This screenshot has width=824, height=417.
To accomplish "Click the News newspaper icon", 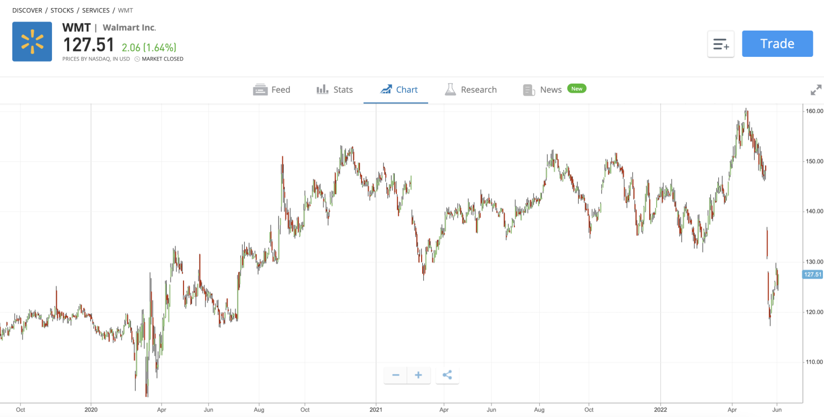I will tap(529, 90).
